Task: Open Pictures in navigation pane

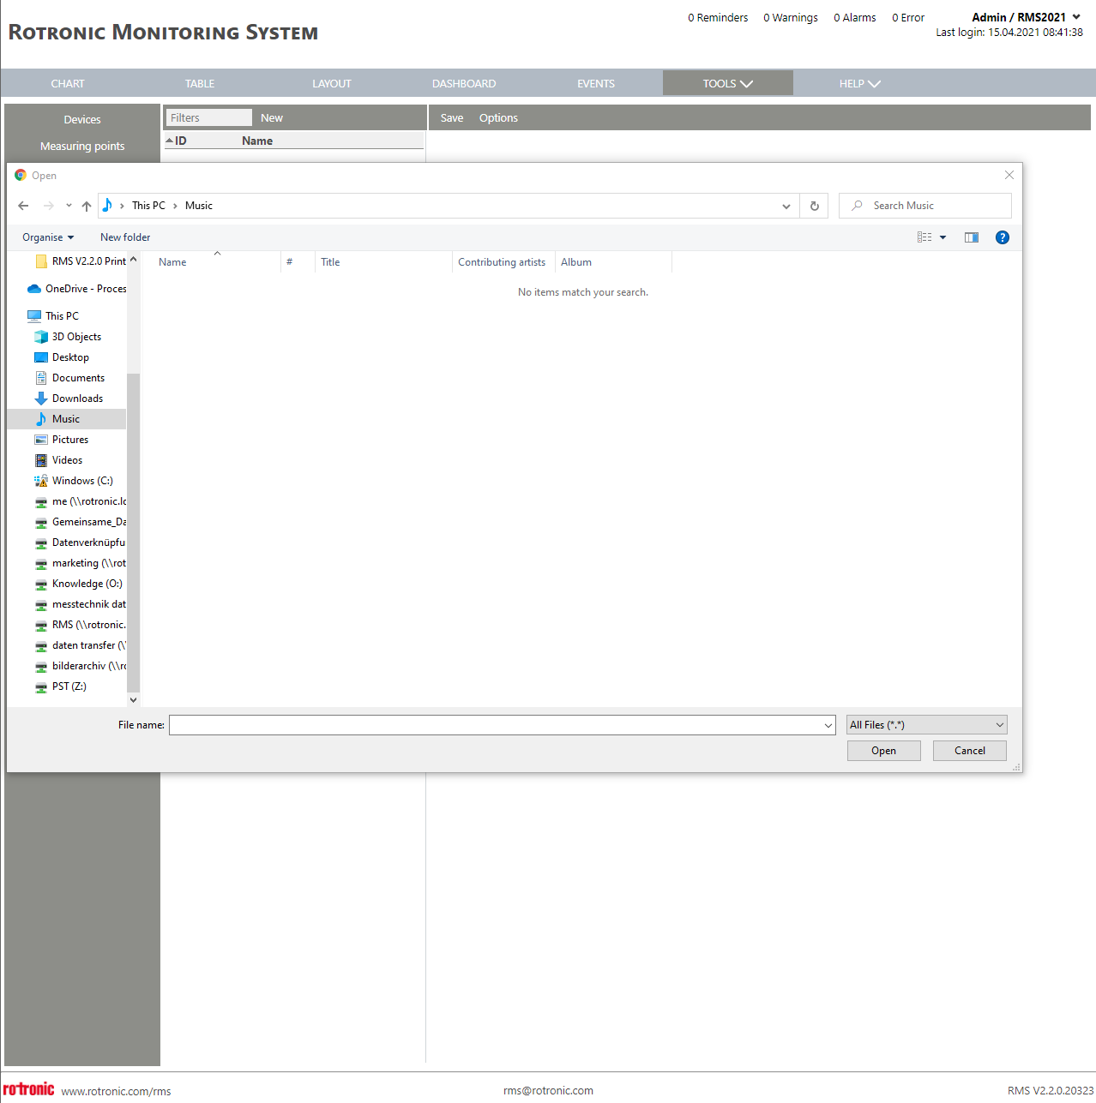Action: tap(62, 440)
